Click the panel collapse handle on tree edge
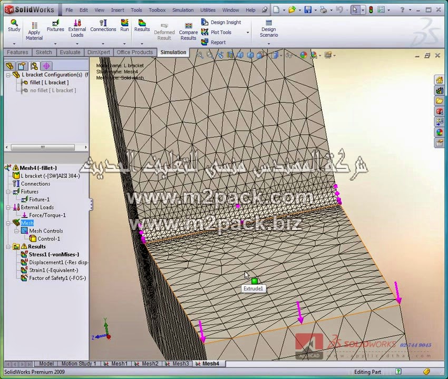 pyautogui.click(x=91, y=205)
